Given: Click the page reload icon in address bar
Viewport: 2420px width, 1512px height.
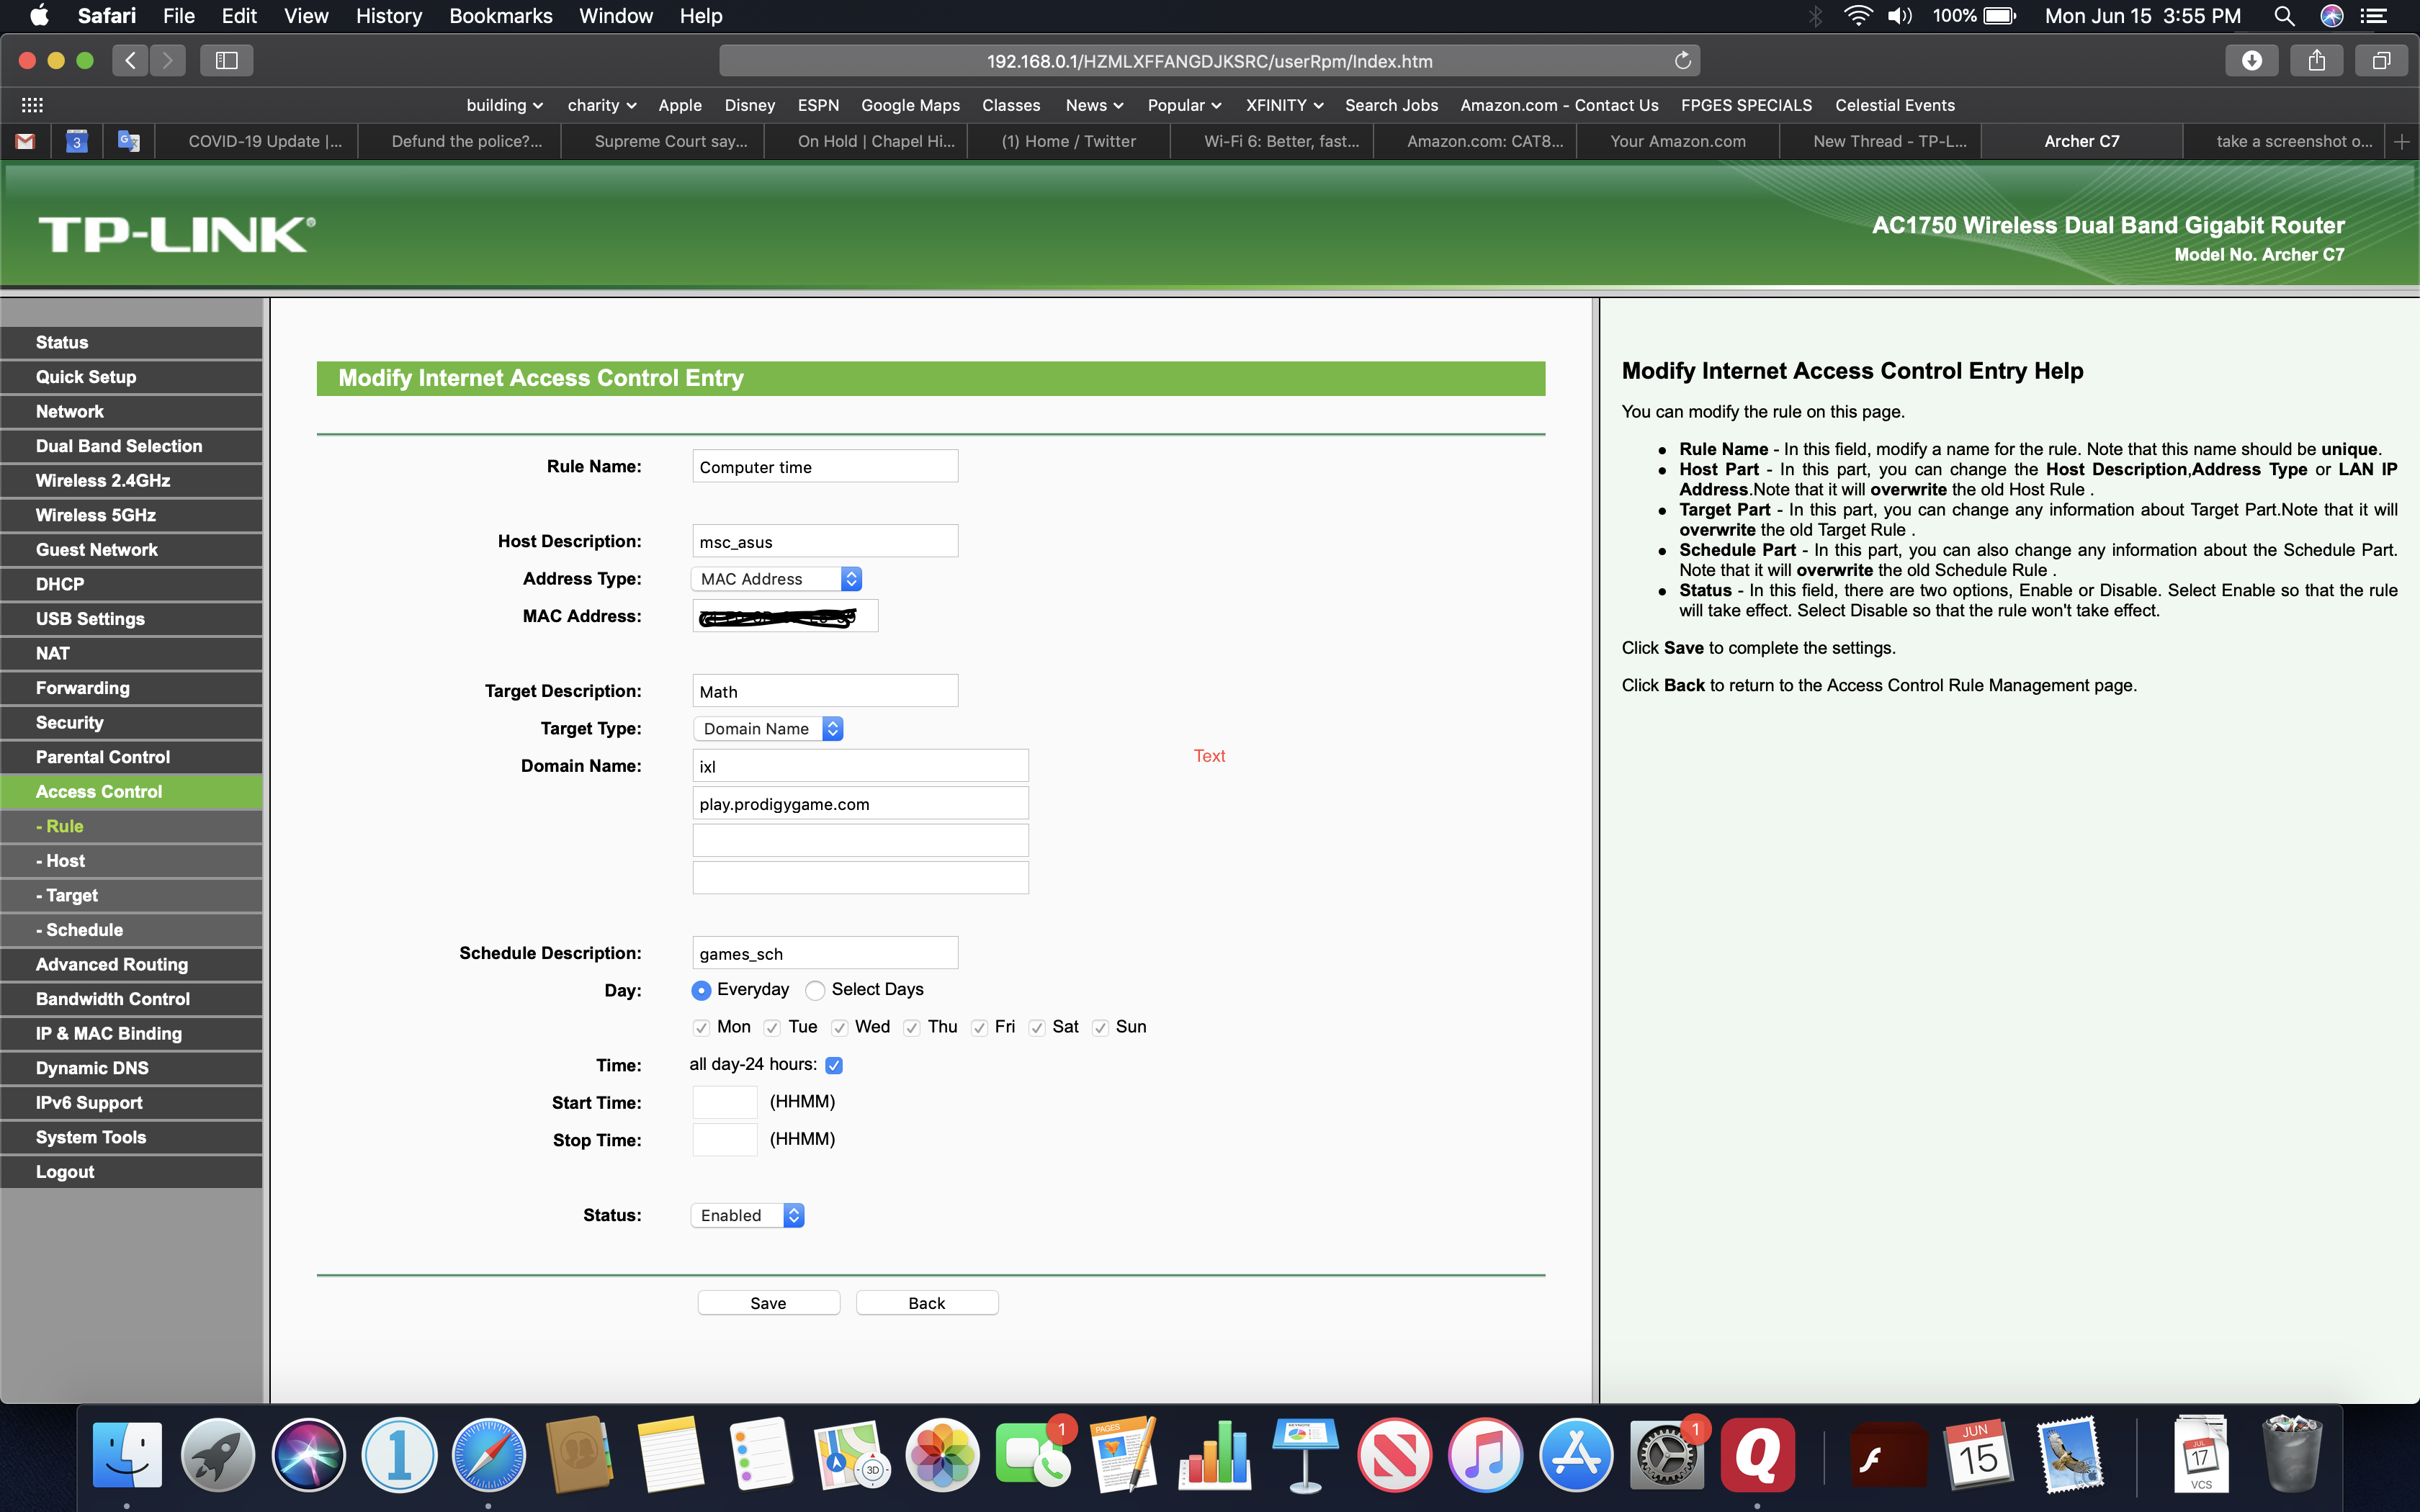Looking at the screenshot, I should 1683,61.
